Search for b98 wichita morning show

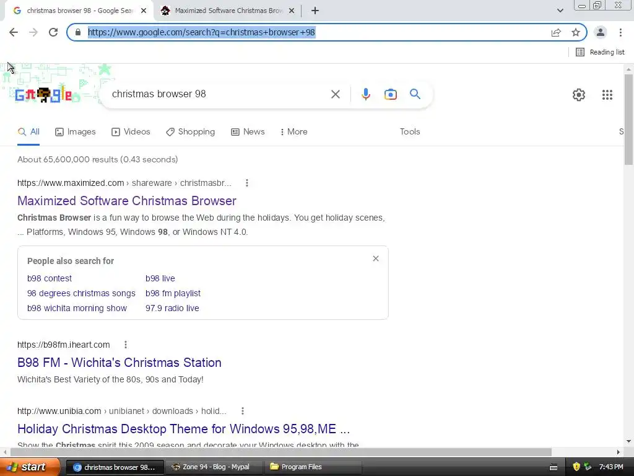[x=77, y=309]
